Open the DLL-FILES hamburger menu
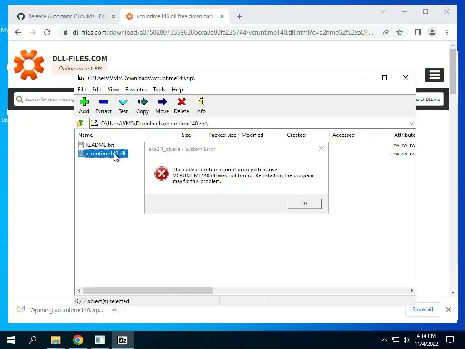The image size is (465, 349). point(434,75)
